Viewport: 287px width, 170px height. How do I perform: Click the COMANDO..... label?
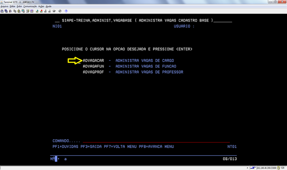(x=66, y=141)
